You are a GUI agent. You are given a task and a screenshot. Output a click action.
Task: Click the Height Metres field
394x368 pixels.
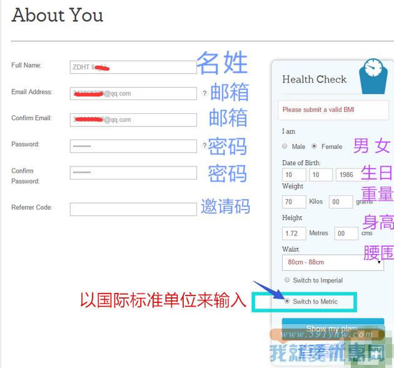tap(294, 233)
